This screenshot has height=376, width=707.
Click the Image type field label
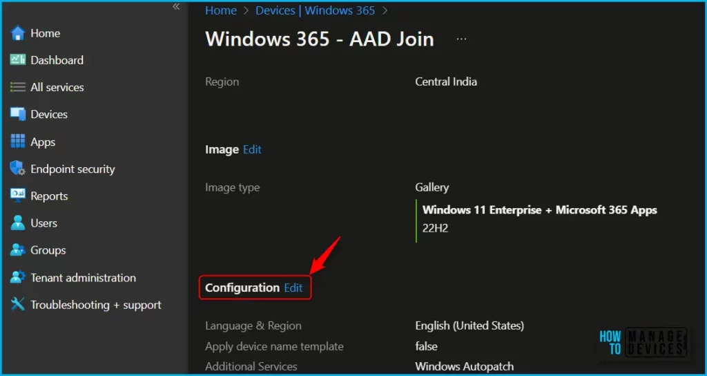tap(232, 187)
